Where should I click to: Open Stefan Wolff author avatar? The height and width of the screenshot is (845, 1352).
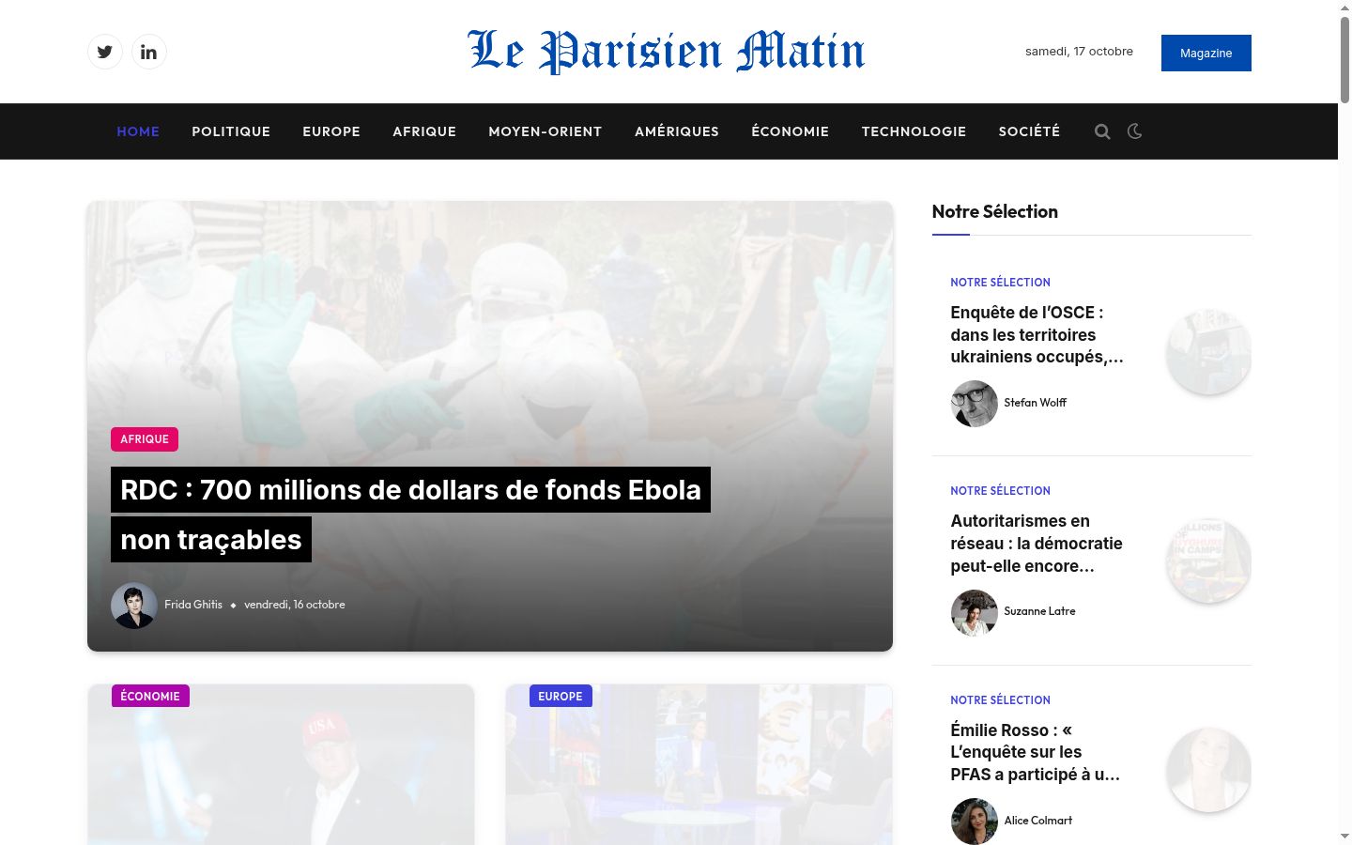click(x=974, y=403)
